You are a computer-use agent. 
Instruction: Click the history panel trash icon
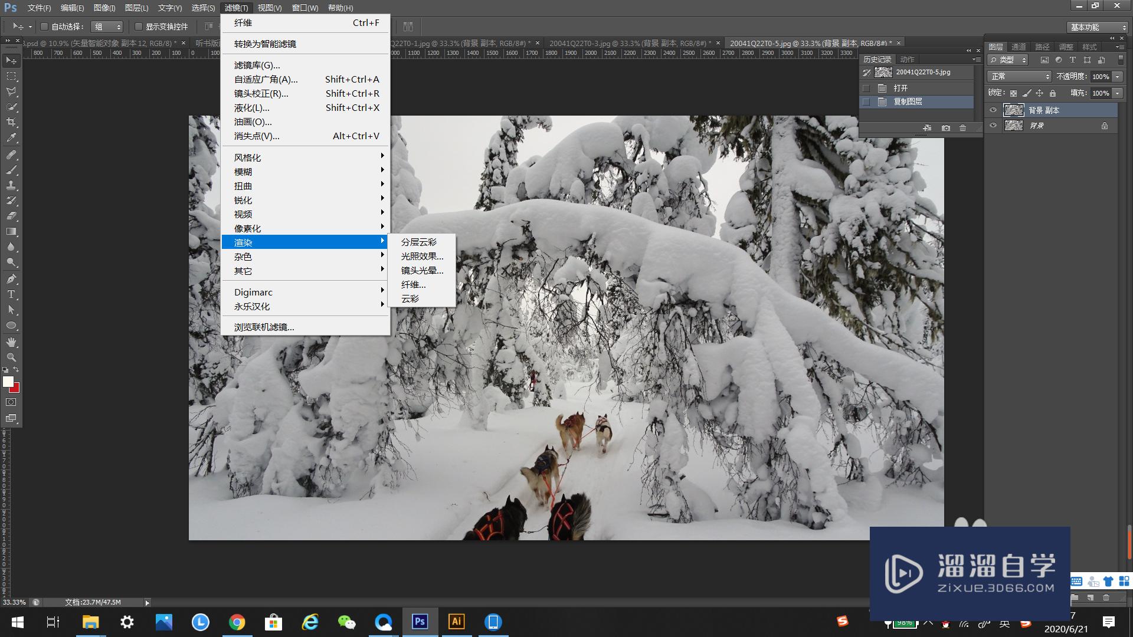(962, 128)
